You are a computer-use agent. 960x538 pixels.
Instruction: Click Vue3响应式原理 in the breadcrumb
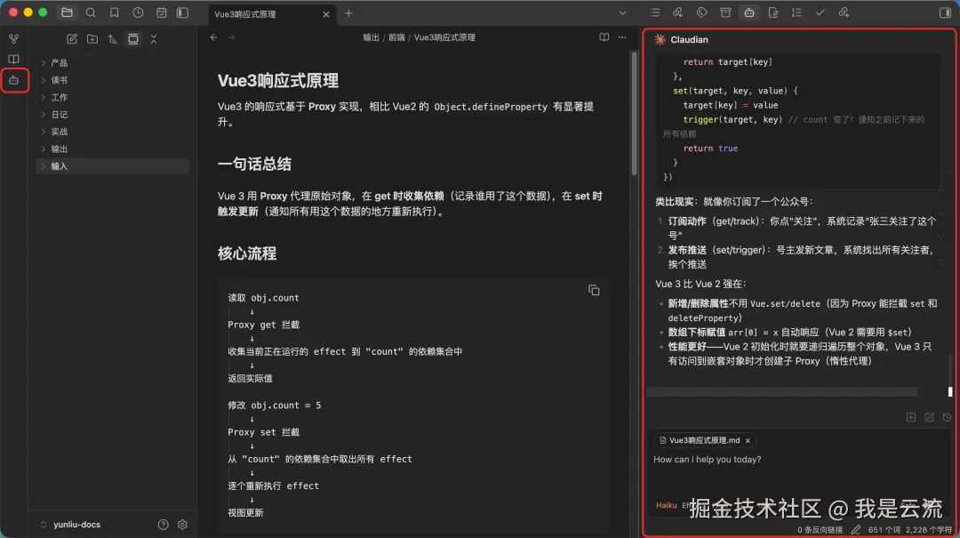(x=444, y=37)
